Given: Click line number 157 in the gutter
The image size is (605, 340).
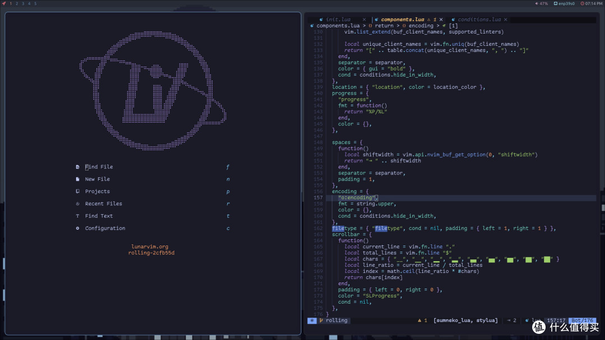Looking at the screenshot, I should pyautogui.click(x=318, y=197).
